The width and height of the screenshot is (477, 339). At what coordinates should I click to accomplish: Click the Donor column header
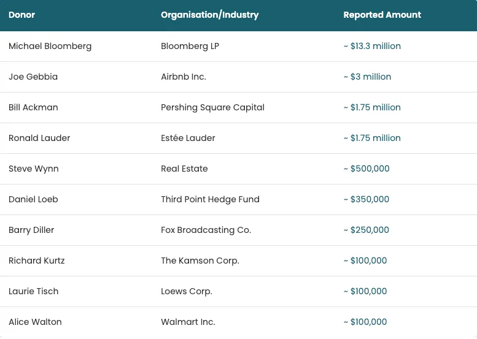tap(21, 15)
